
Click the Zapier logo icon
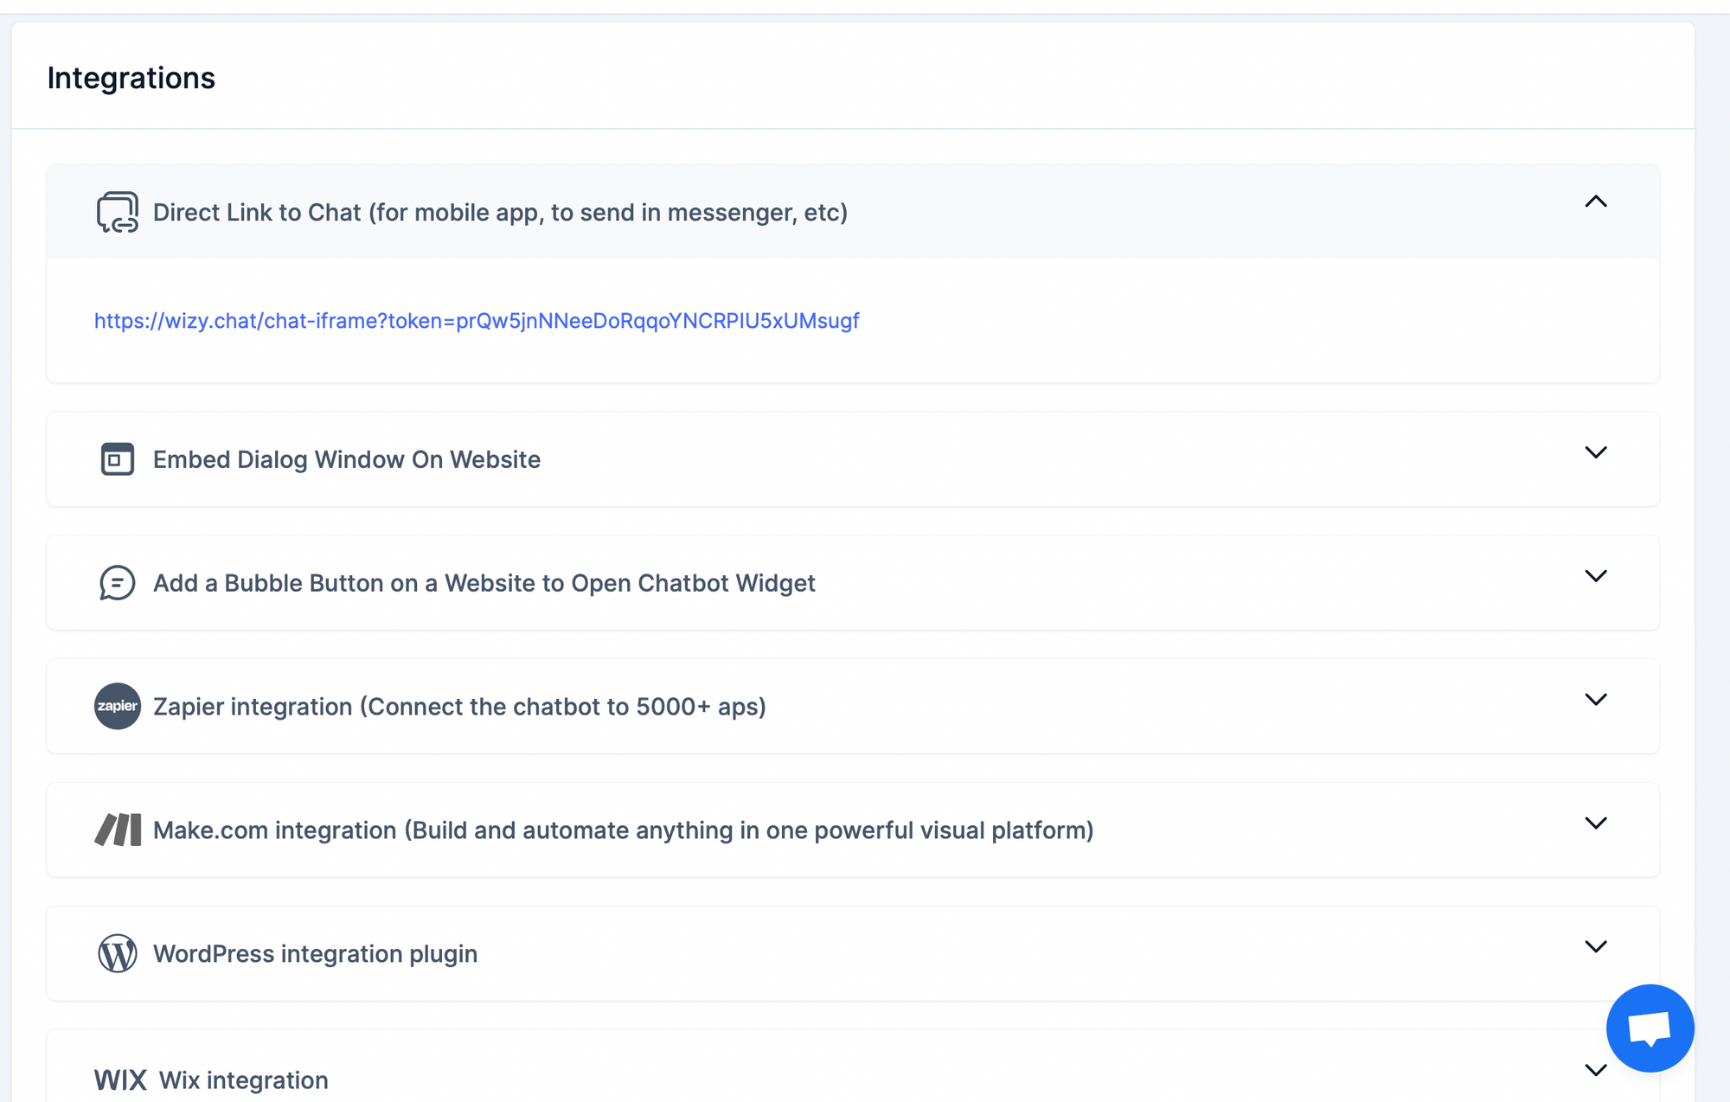117,706
